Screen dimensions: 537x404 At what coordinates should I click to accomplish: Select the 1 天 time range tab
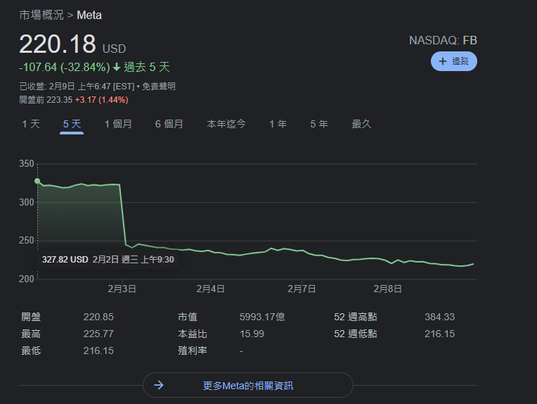tap(31, 124)
